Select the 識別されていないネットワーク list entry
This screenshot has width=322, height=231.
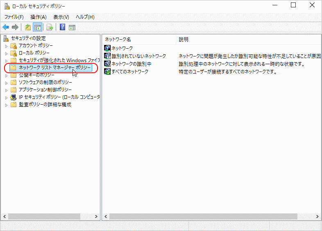[138, 56]
